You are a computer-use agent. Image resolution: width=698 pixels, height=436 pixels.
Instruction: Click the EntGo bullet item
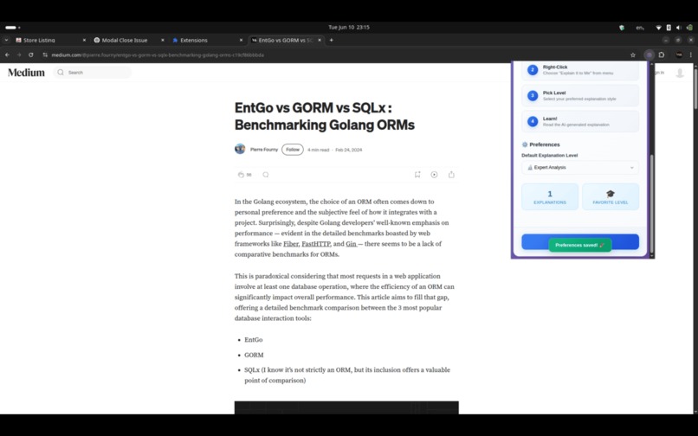[253, 339]
